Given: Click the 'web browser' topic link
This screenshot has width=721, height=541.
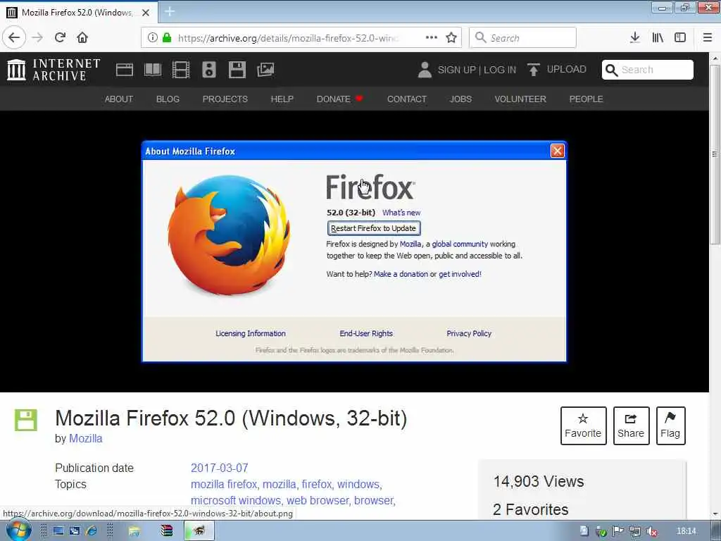Looking at the screenshot, I should 318,500.
